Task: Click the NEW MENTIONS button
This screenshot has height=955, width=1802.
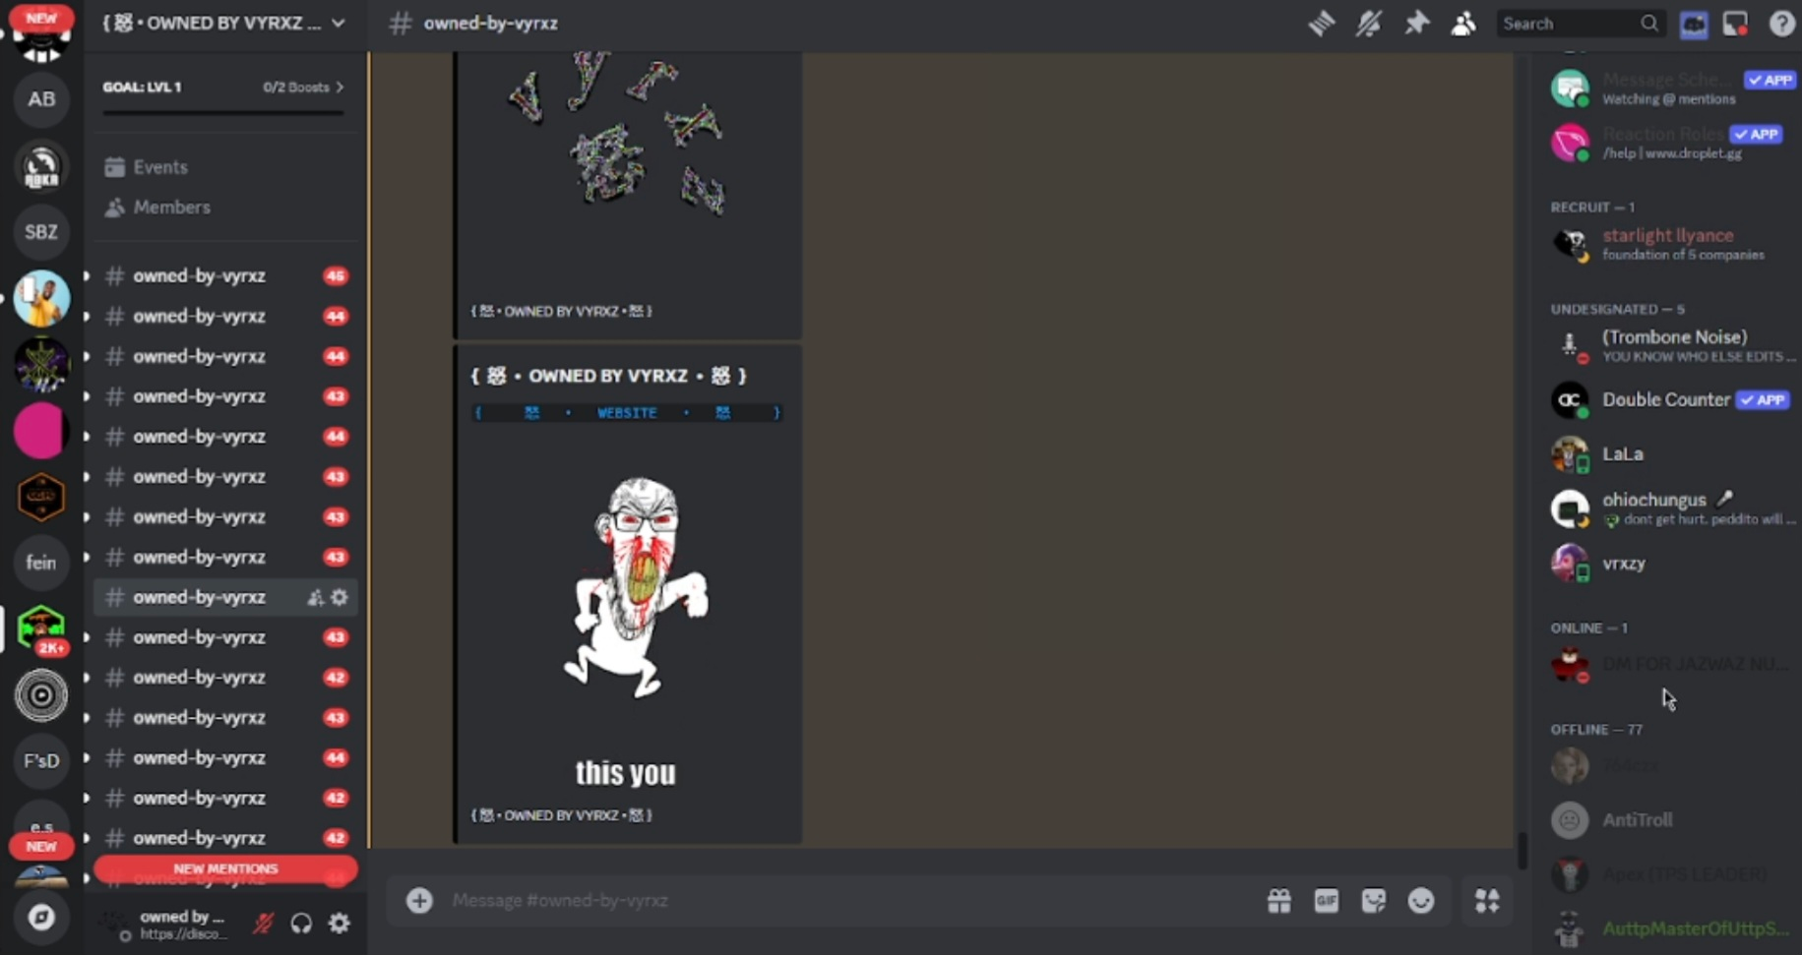Action: tap(225, 868)
